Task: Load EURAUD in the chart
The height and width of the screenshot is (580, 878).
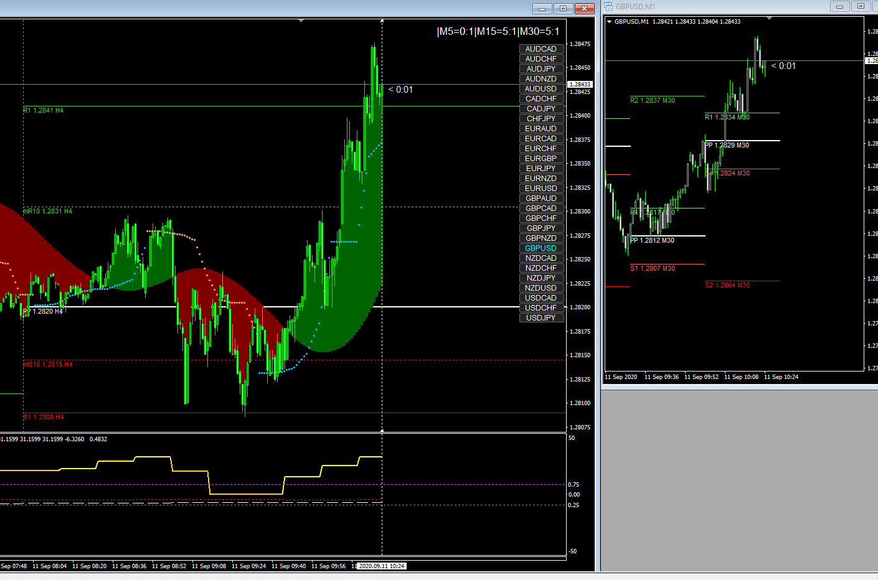Action: tap(541, 129)
